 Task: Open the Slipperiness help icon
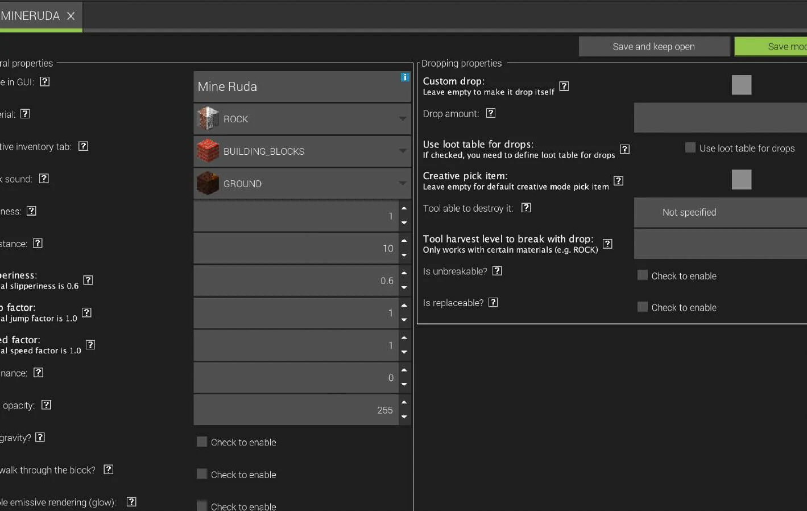(x=88, y=280)
